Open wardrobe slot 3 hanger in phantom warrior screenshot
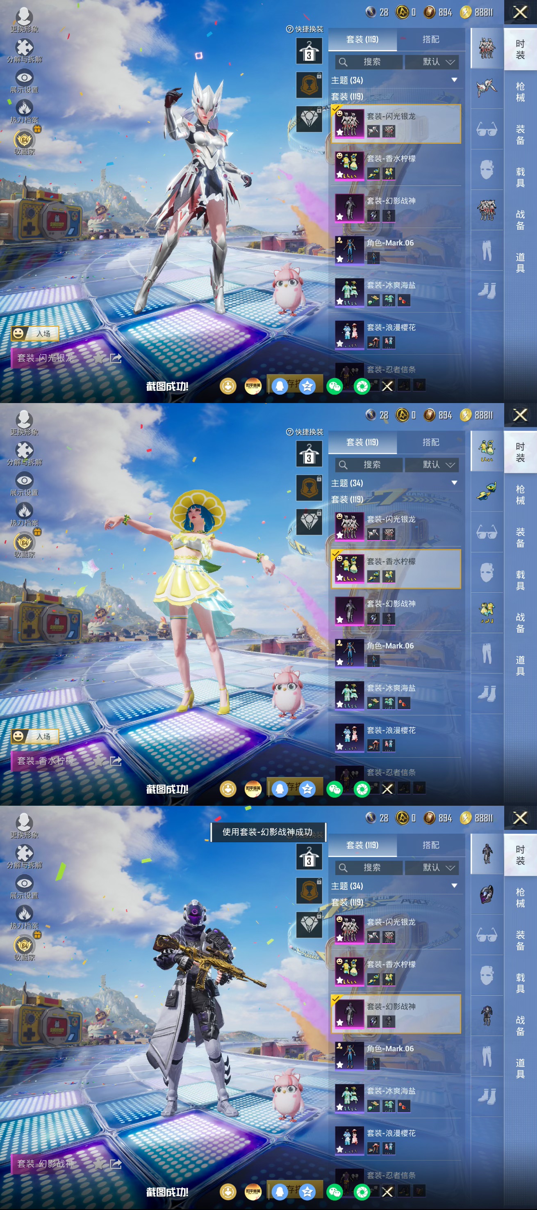 (309, 857)
